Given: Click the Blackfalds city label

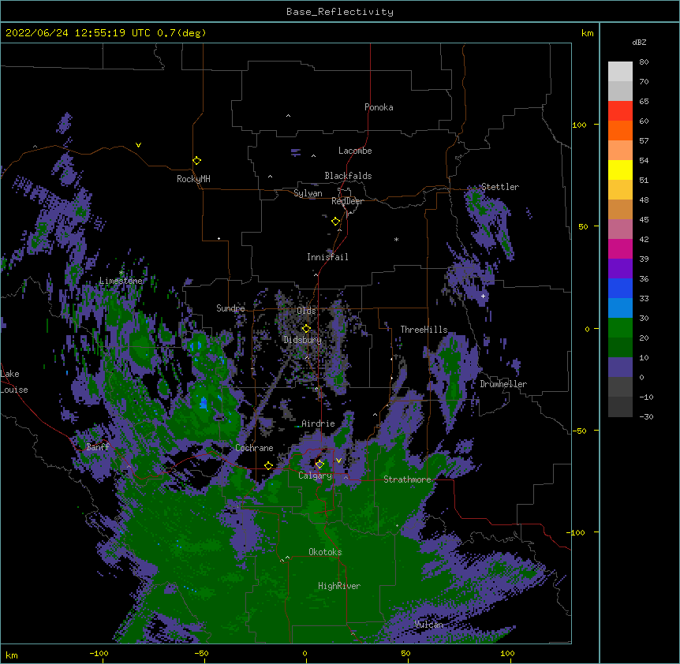Looking at the screenshot, I should click(348, 176).
